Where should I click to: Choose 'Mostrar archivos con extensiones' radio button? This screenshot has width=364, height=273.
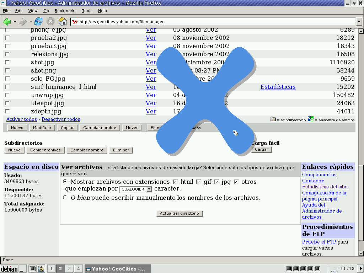(x=65, y=181)
